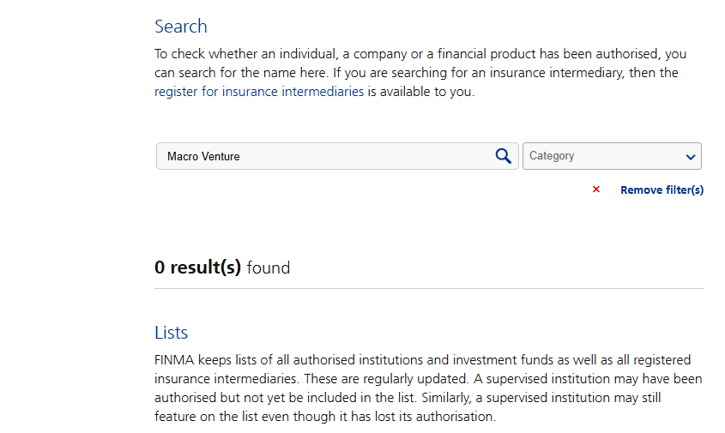This screenshot has width=725, height=433.
Task: Click the word "found" after the result count
Action: click(269, 268)
